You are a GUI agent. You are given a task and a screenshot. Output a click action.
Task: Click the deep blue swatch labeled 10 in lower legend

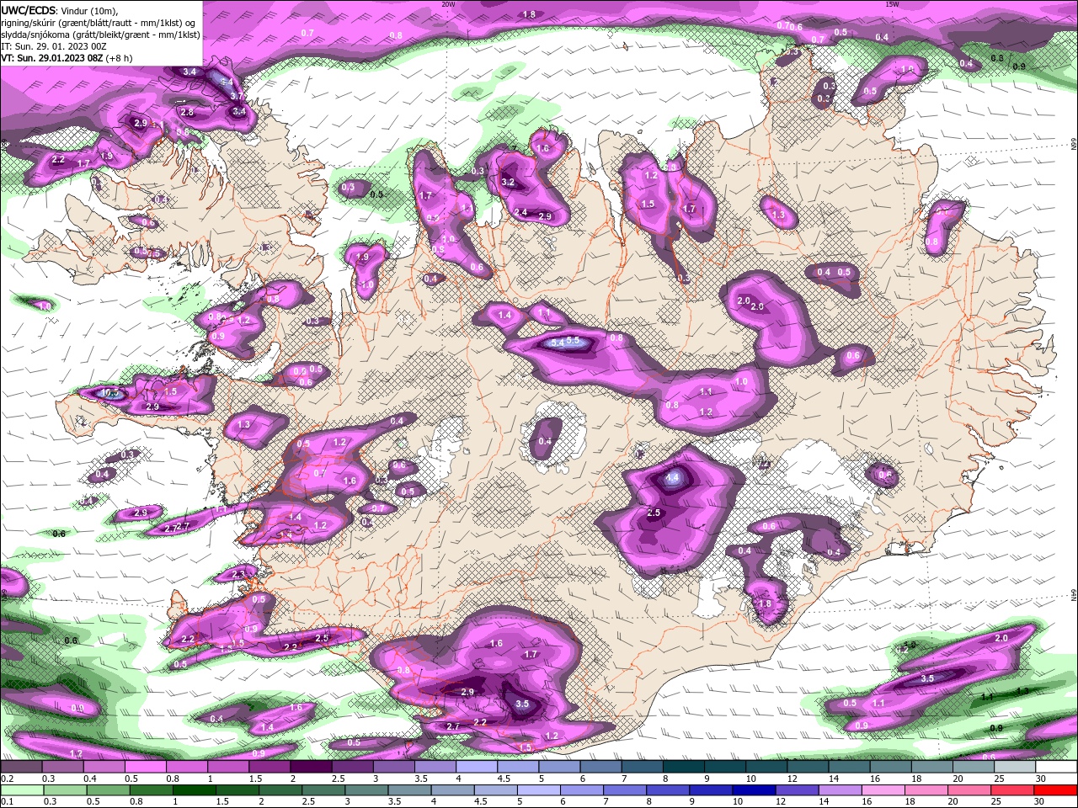click(x=753, y=790)
